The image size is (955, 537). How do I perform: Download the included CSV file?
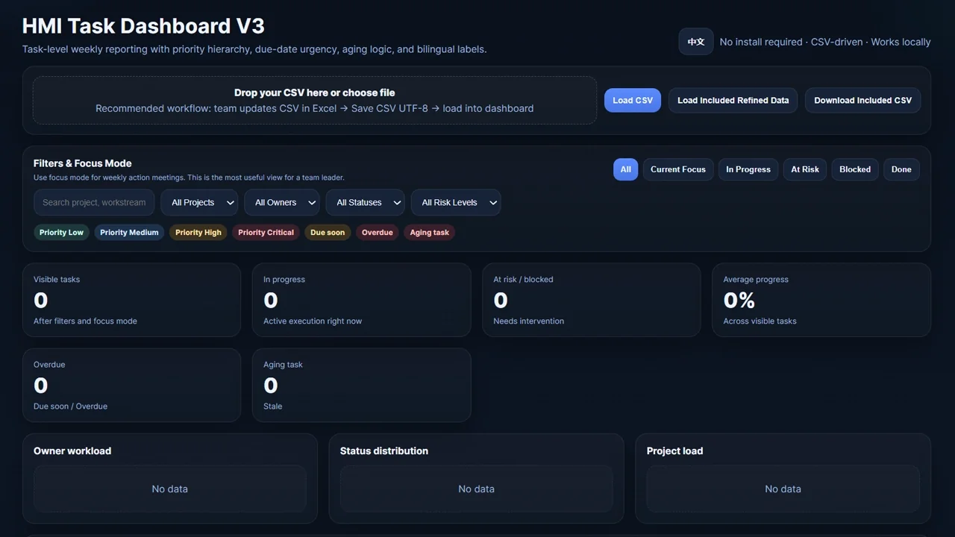(x=862, y=101)
